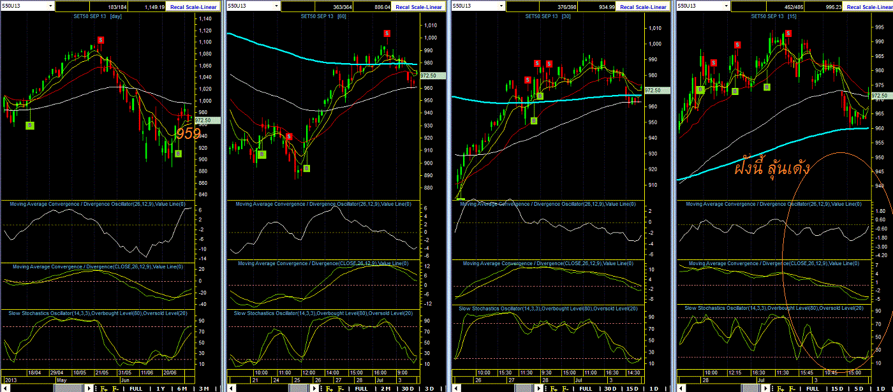Select 5D range in 15-minute chart
The width and height of the screenshot is (893, 392).
(859, 388)
